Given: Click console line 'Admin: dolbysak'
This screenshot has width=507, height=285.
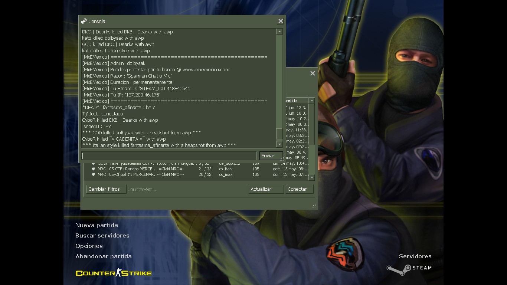Looking at the screenshot, I should [x=114, y=63].
